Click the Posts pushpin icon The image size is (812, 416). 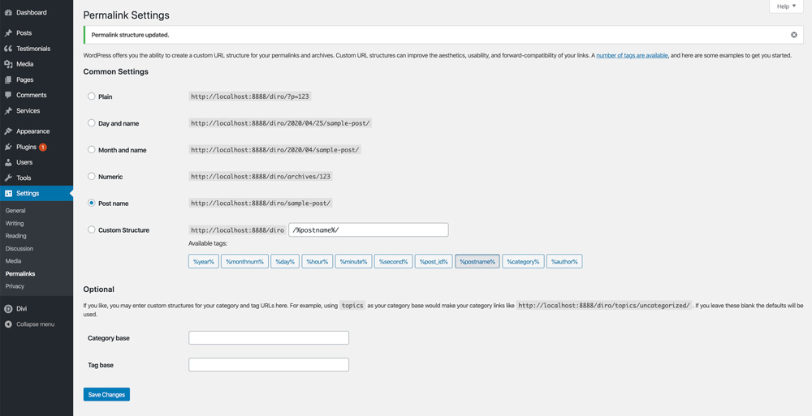(8, 33)
